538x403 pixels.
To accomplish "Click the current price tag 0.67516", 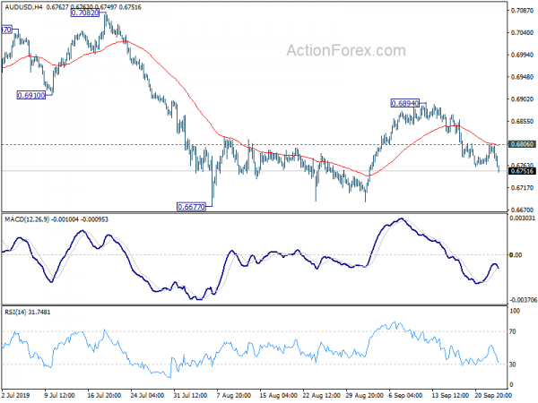I will tap(522, 171).
